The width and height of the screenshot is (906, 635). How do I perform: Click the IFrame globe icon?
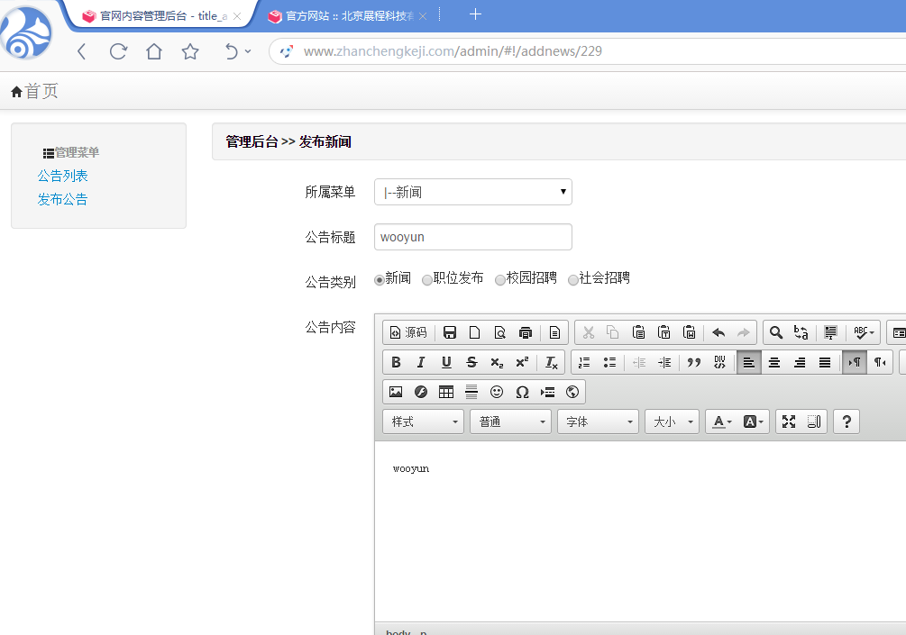click(572, 393)
